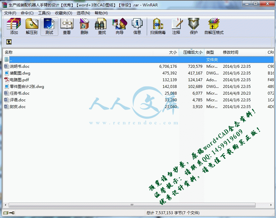Click WinRAR title bar app icon
Viewport: 276px width, 218px height.
coord(4,5)
